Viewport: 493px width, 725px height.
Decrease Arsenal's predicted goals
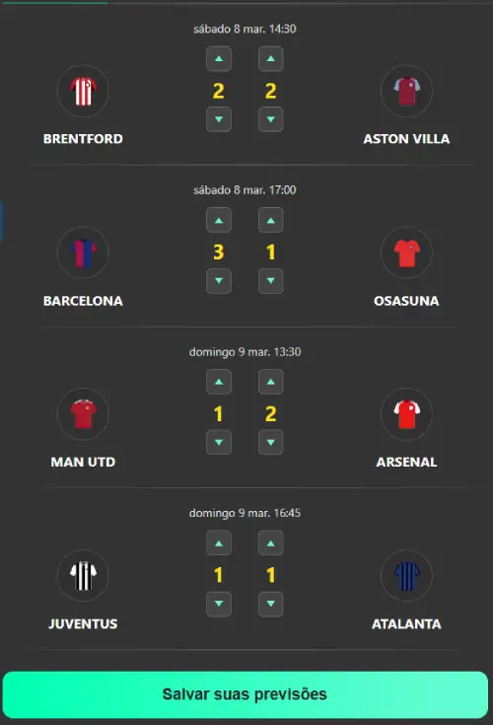click(271, 442)
